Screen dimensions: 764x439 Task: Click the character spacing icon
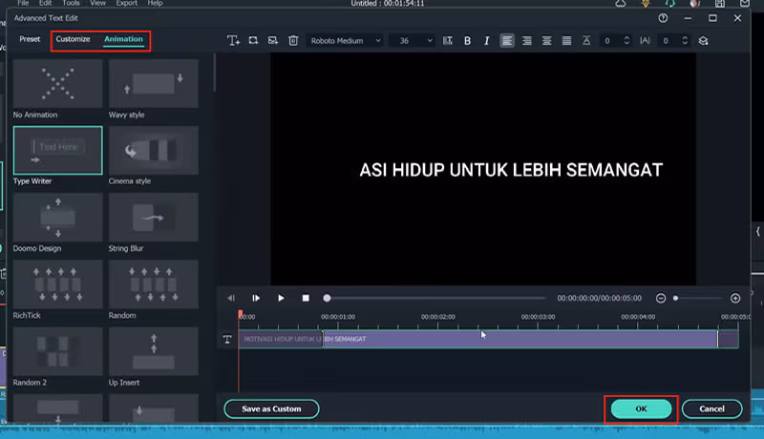pos(645,41)
